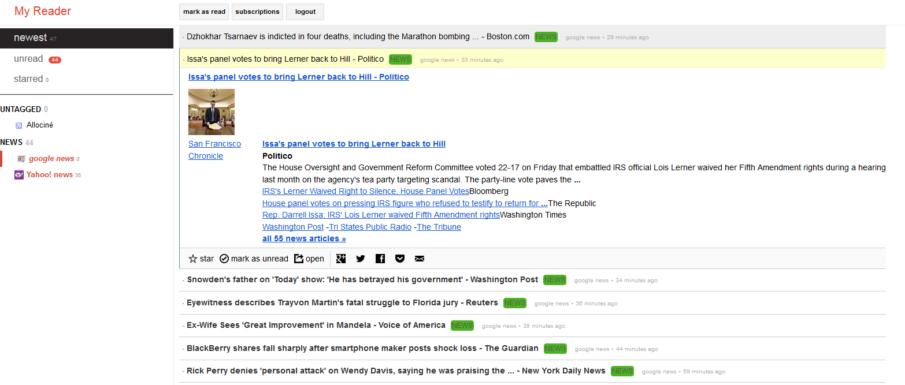Image resolution: width=905 pixels, height=385 pixels.
Task: Log out of My Reader
Action: pos(305,12)
